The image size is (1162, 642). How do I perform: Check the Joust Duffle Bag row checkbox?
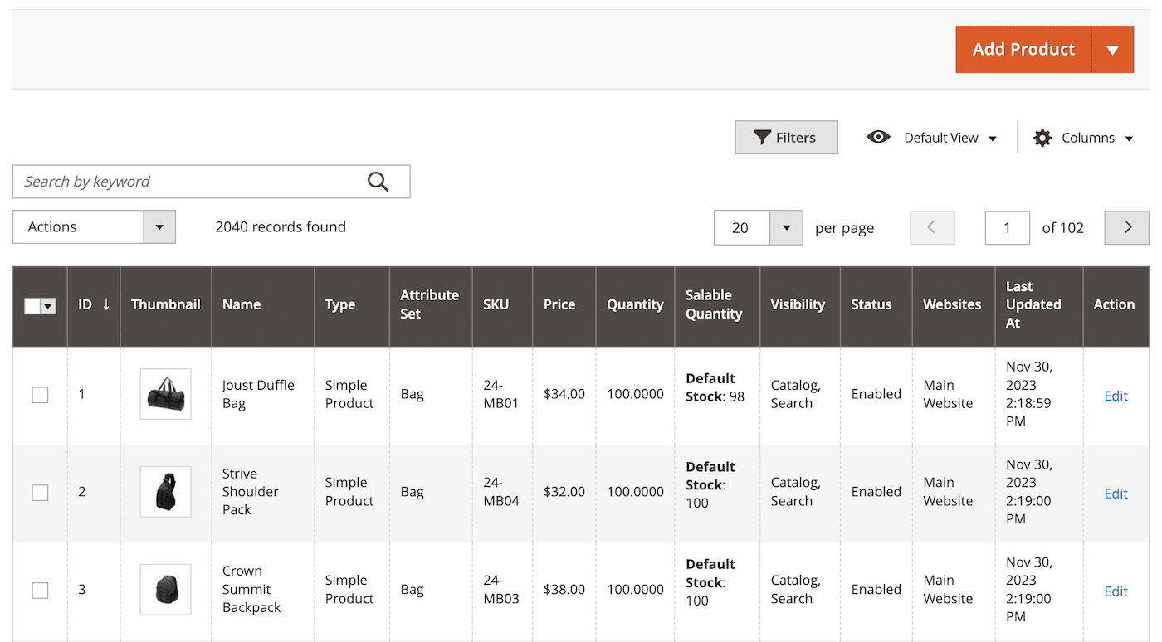tap(40, 395)
